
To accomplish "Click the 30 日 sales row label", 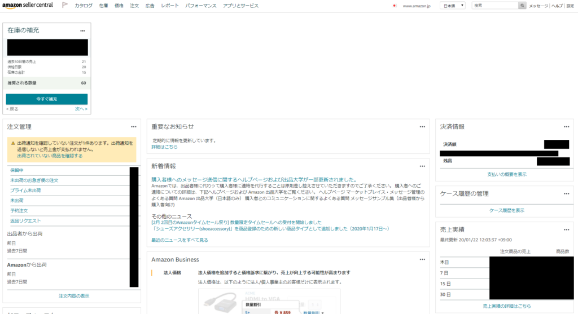I will 445,294.
